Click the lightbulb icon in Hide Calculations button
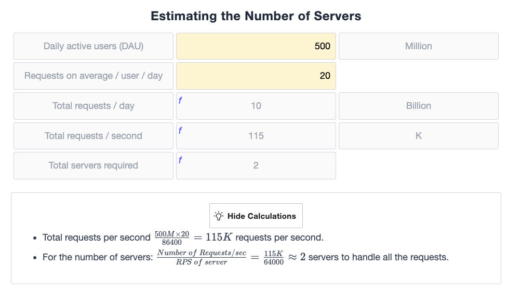The width and height of the screenshot is (521, 294). tap(219, 216)
